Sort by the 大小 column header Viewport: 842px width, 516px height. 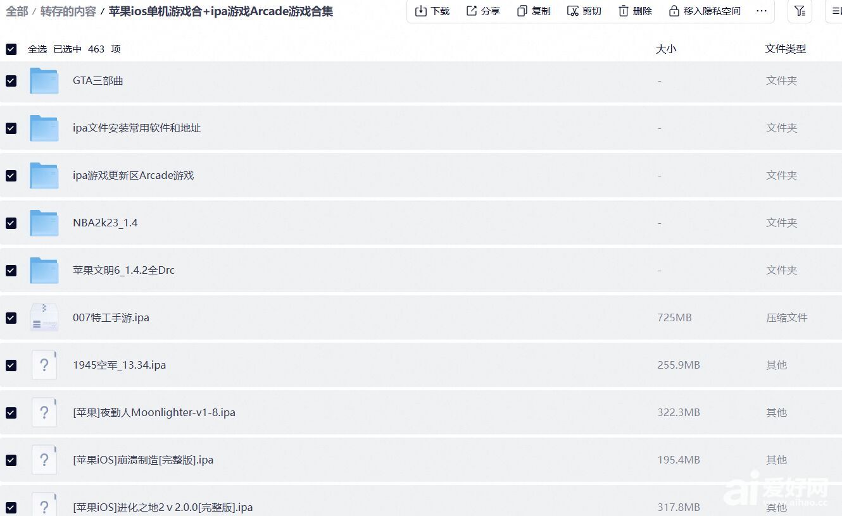point(666,49)
